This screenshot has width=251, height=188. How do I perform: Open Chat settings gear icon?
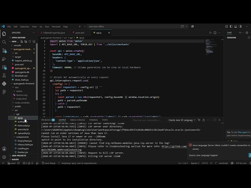coord(247,33)
